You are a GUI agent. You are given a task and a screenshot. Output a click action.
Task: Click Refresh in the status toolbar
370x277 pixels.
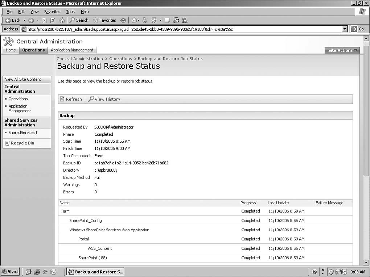tap(71, 99)
